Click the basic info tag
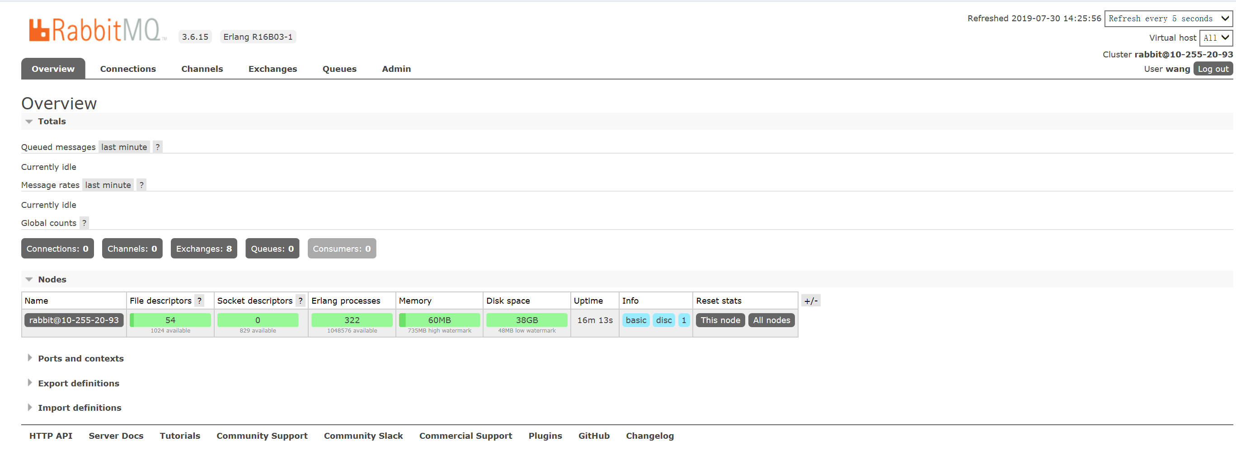This screenshot has height=474, width=1236. coord(636,320)
